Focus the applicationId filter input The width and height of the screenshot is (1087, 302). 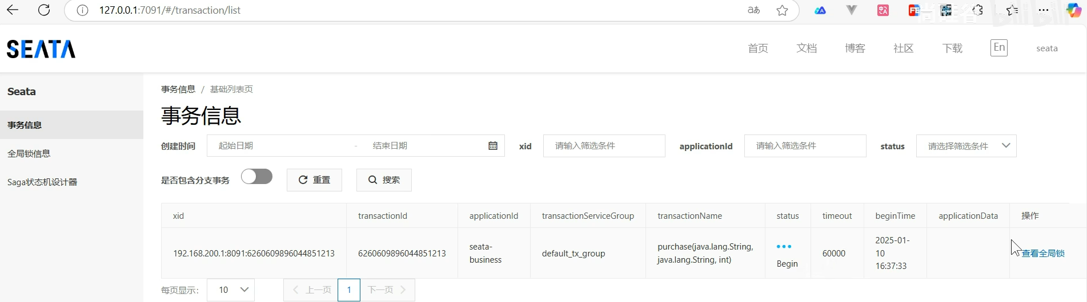pyautogui.click(x=805, y=146)
